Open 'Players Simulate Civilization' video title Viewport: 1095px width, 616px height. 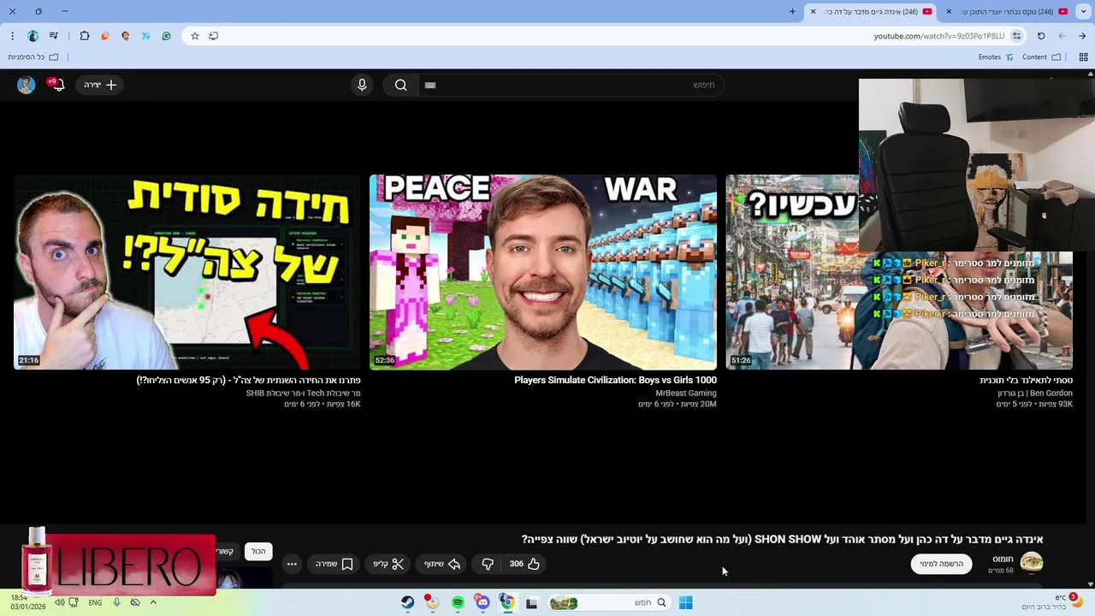point(615,380)
